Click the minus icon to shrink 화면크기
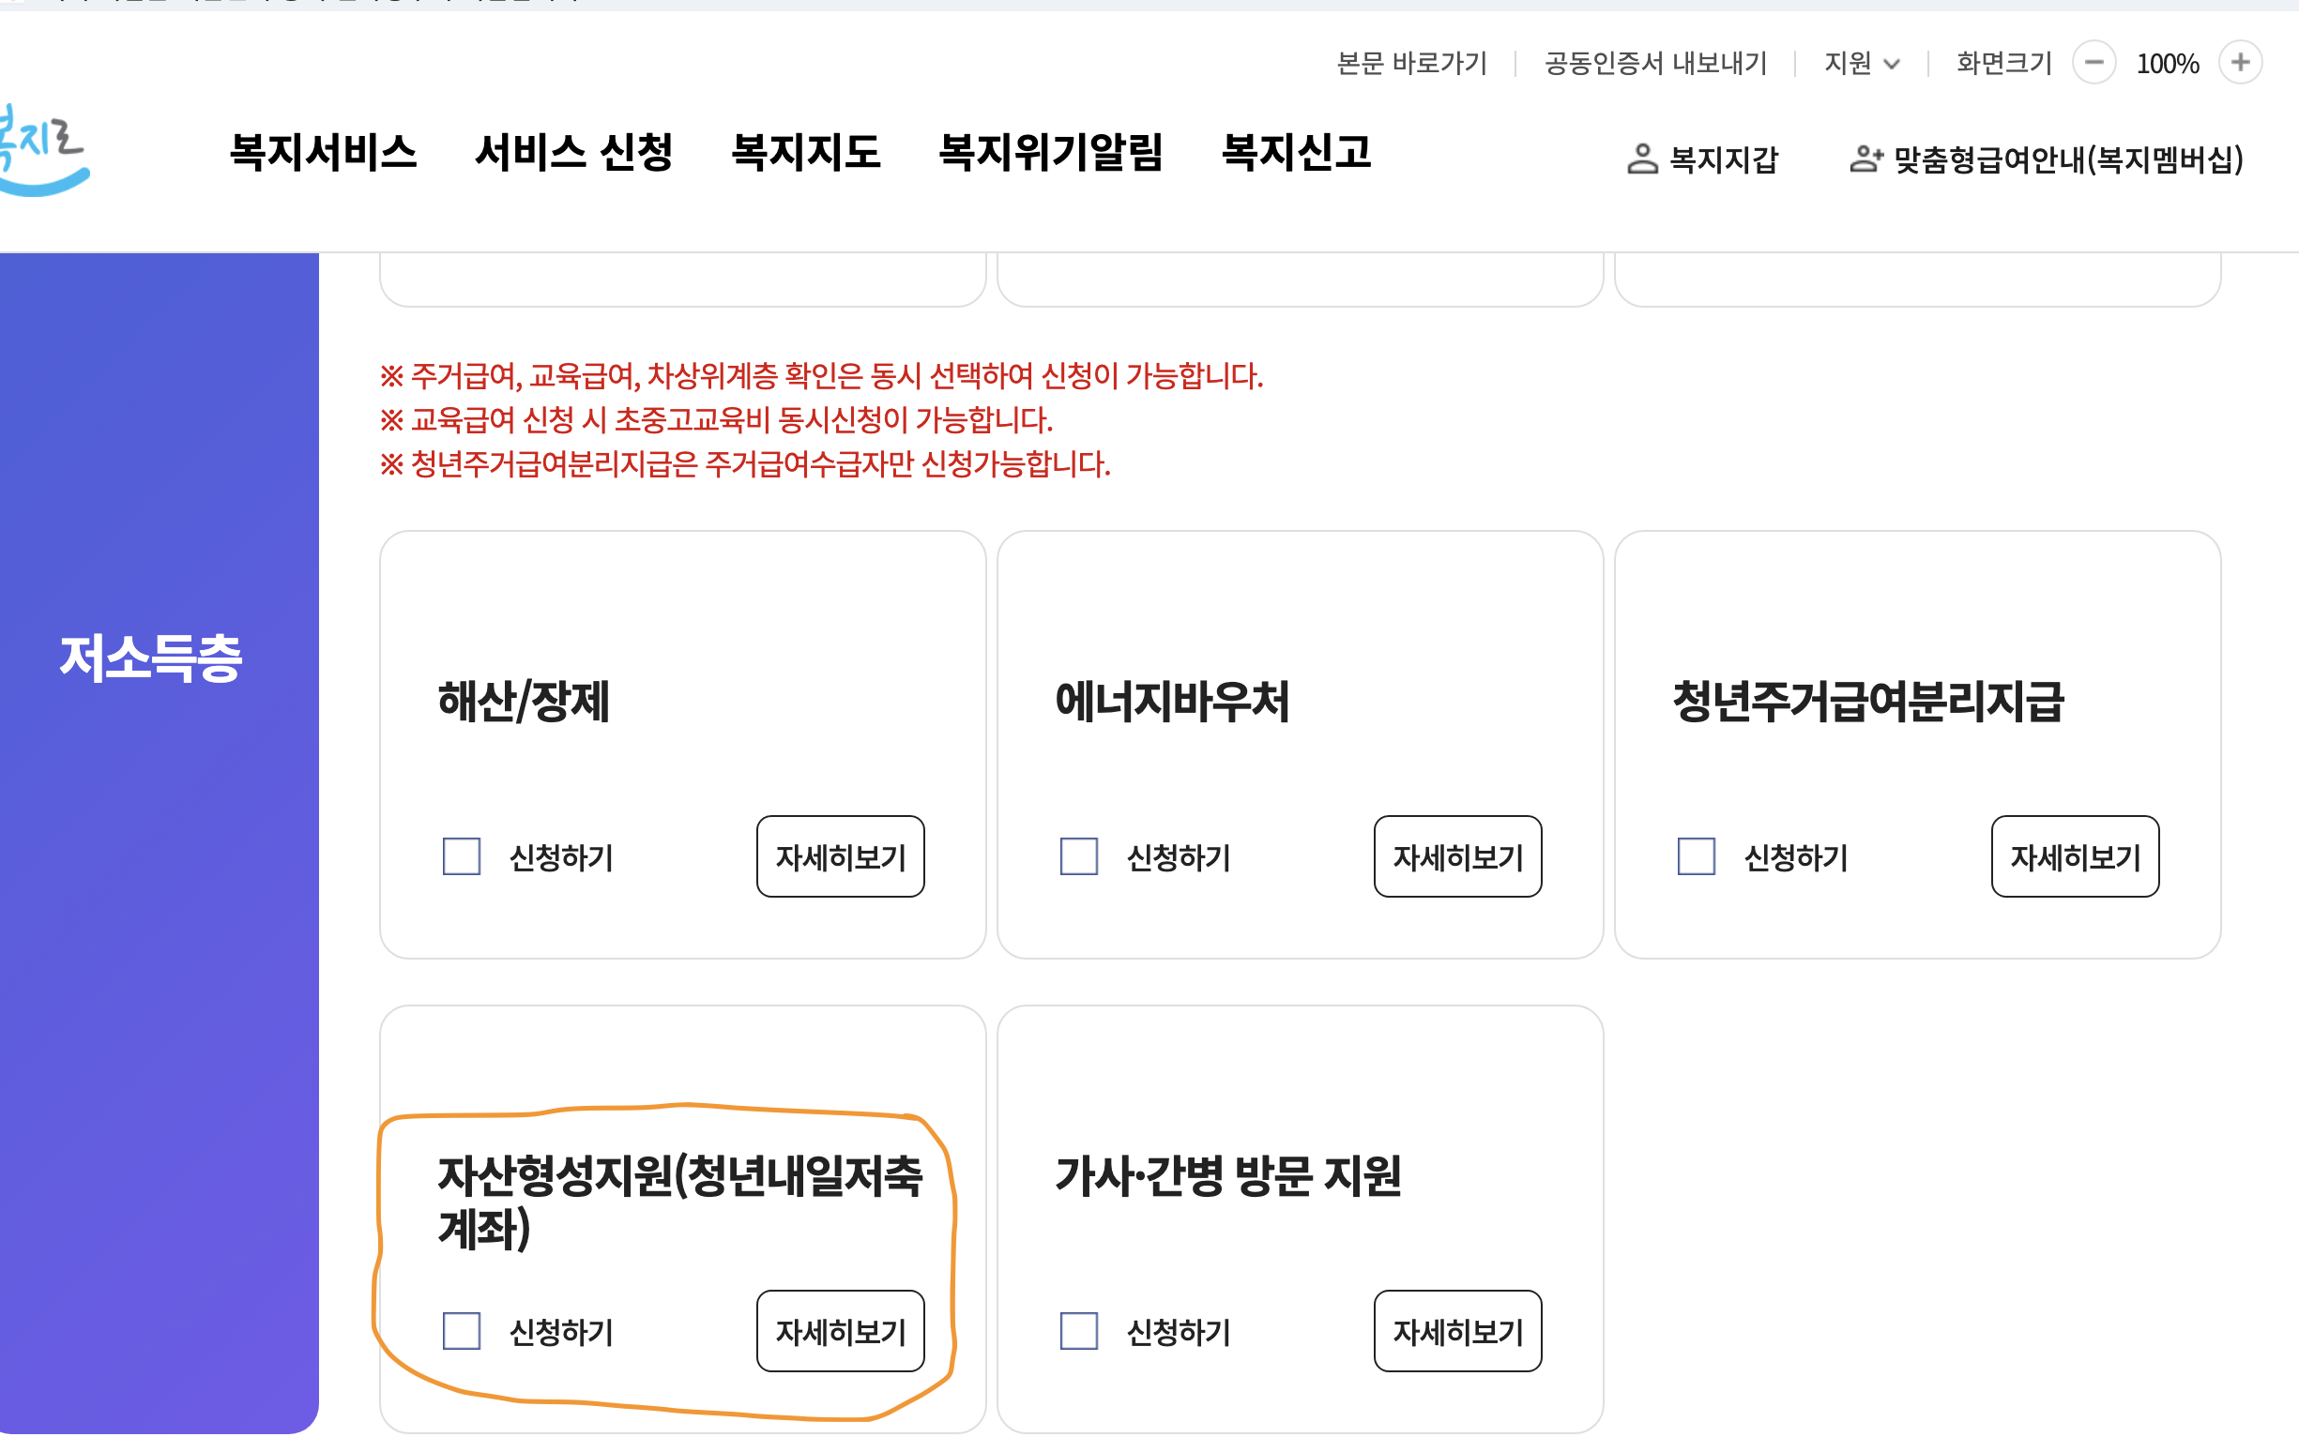The height and width of the screenshot is (1452, 2299). coord(2094,63)
